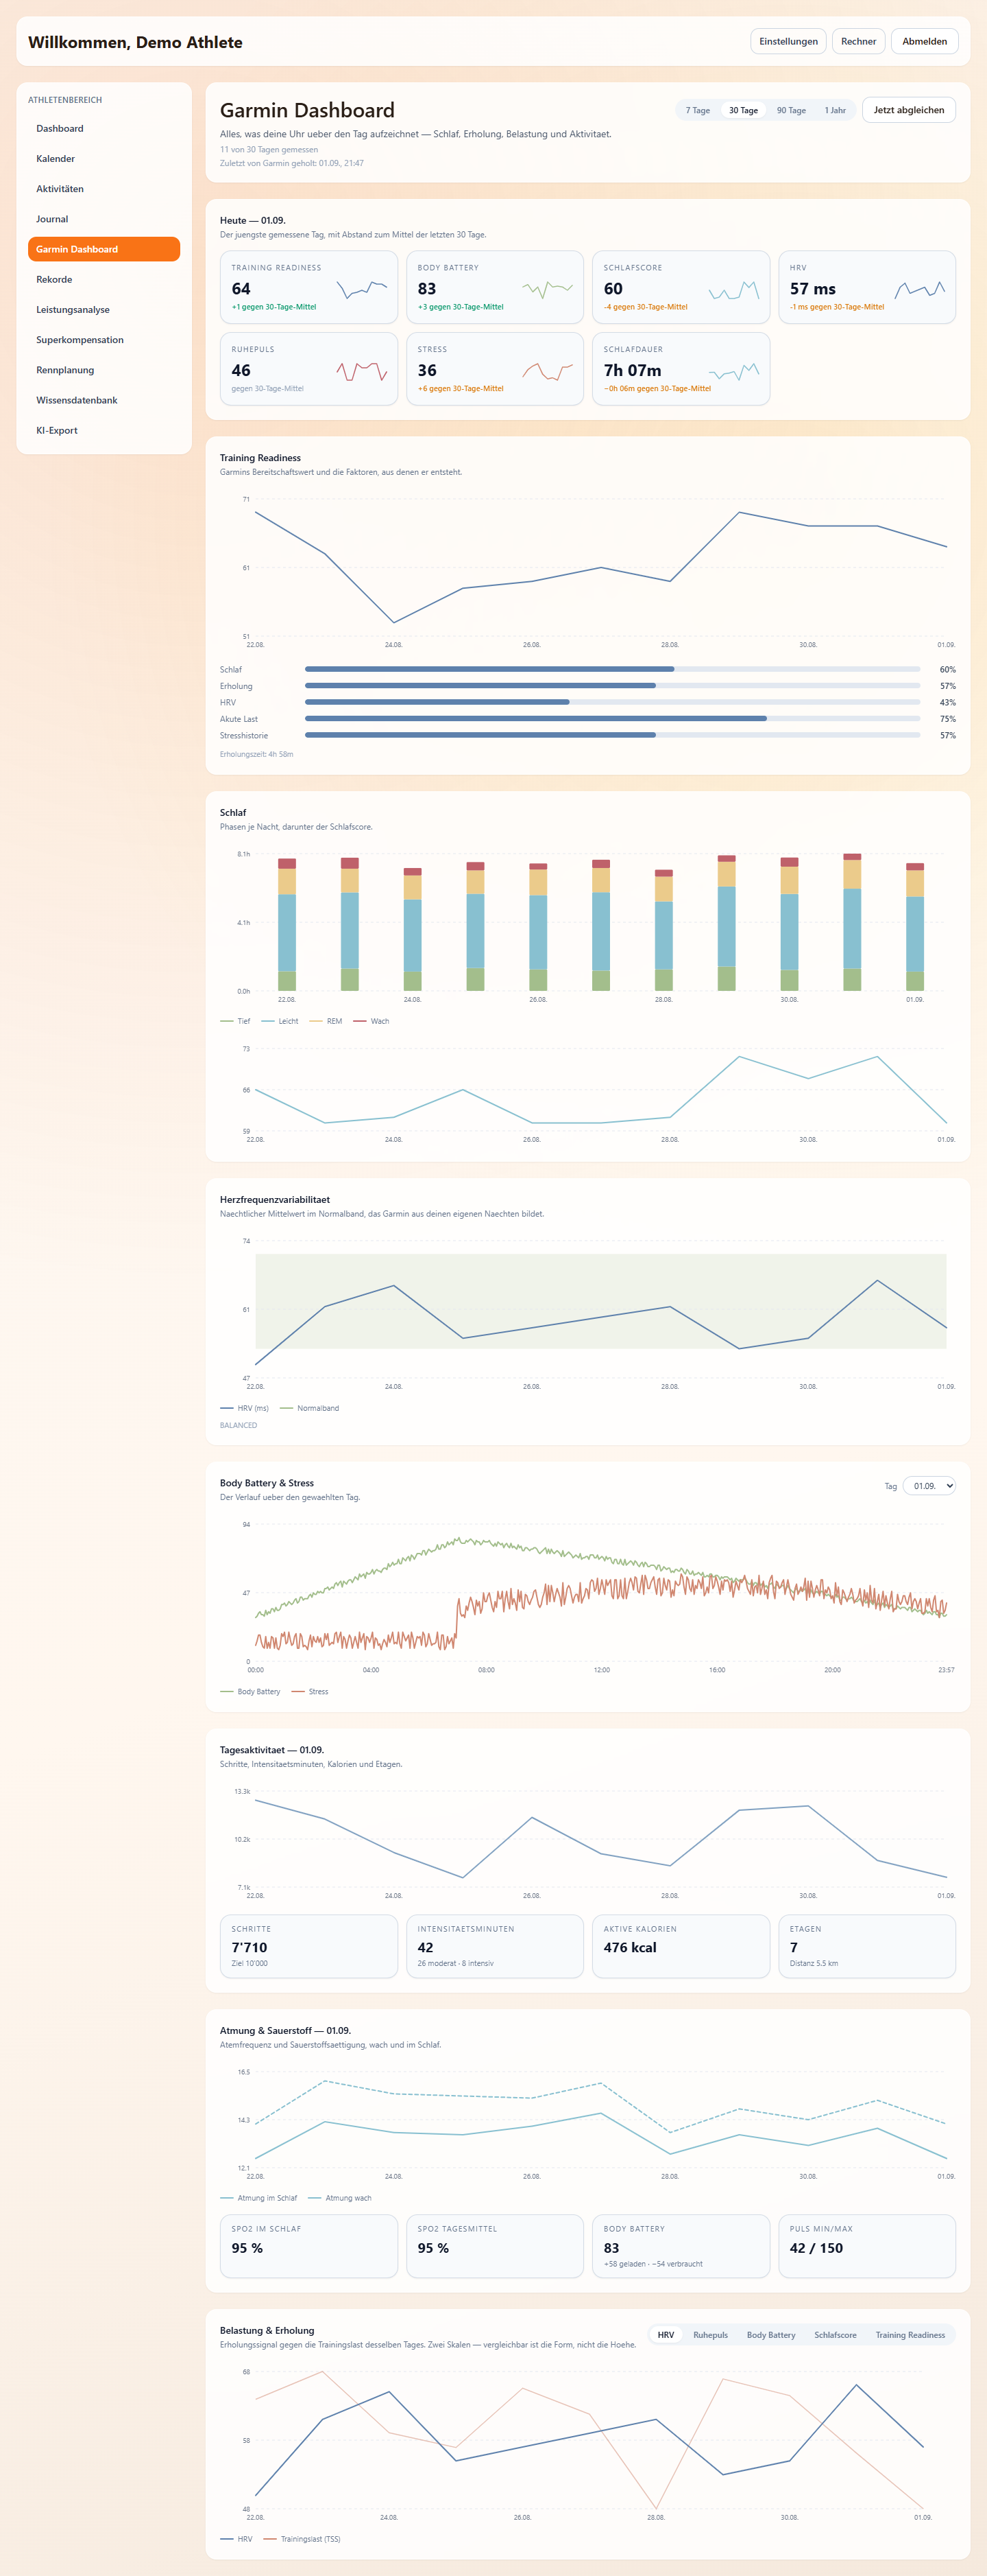Select Ruhepuls in Belastung & Erholung

[x=710, y=2335]
